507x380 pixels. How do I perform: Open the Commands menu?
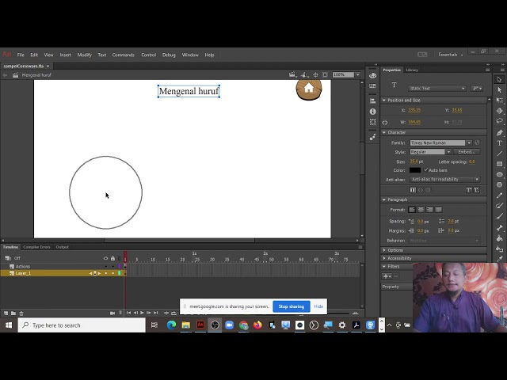pyautogui.click(x=124, y=55)
